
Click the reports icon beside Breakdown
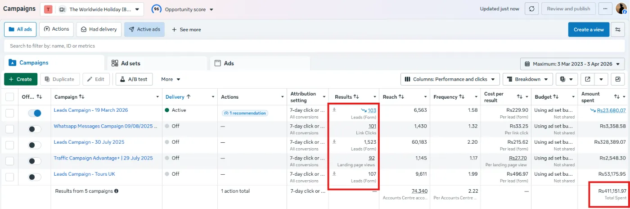coord(567,79)
